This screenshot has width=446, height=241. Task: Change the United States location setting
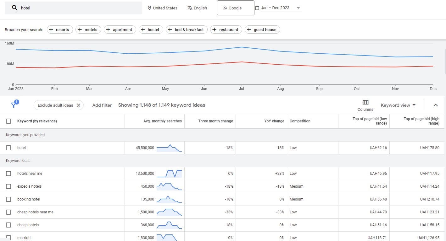tap(162, 8)
